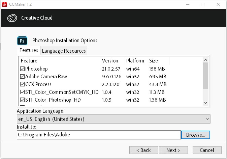Click scrollbar down arrow in feature list
This screenshot has height=159, width=227.
(205, 103)
